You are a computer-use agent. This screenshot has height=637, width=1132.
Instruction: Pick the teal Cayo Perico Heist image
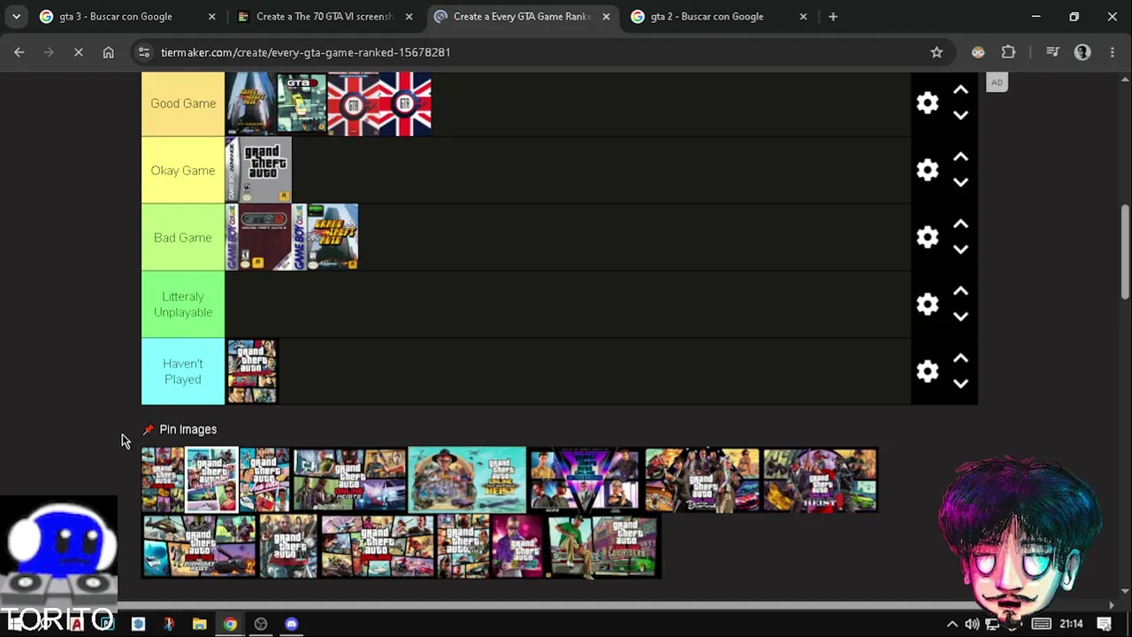[x=467, y=480]
